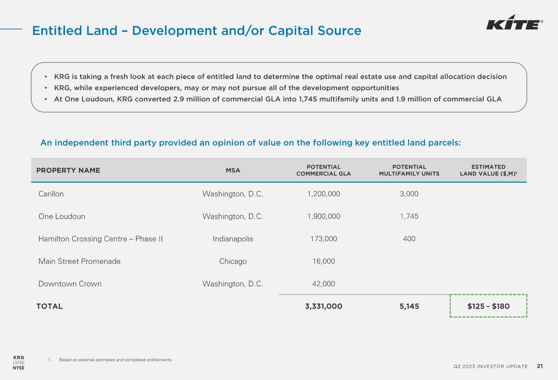
Task: Select the Potential Multifamily Units header
Action: point(409,170)
